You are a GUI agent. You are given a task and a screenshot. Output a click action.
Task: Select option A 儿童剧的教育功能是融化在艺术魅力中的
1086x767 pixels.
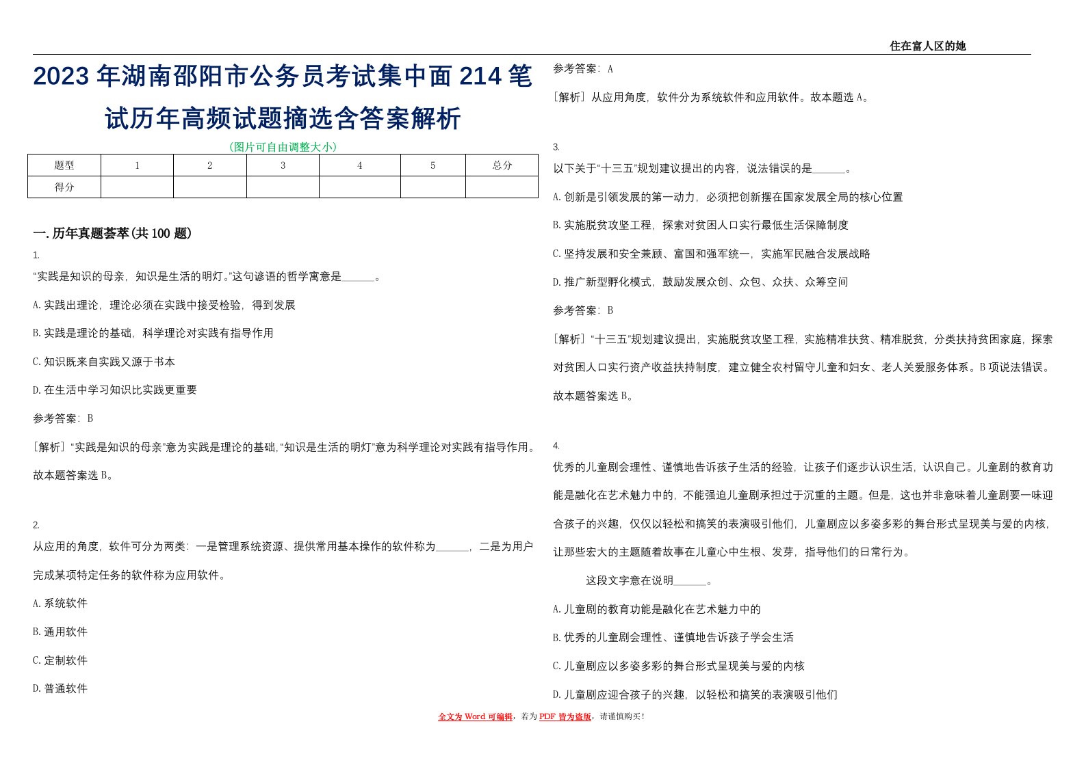[x=657, y=609]
